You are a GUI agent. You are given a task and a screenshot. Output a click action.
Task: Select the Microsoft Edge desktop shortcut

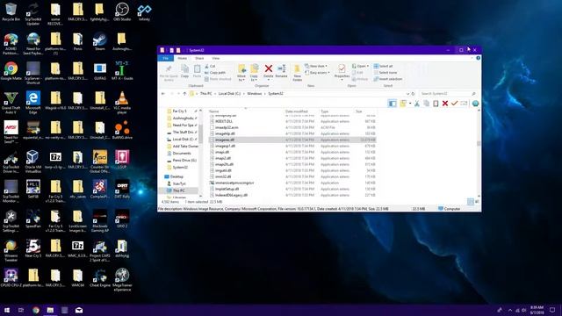(33, 102)
